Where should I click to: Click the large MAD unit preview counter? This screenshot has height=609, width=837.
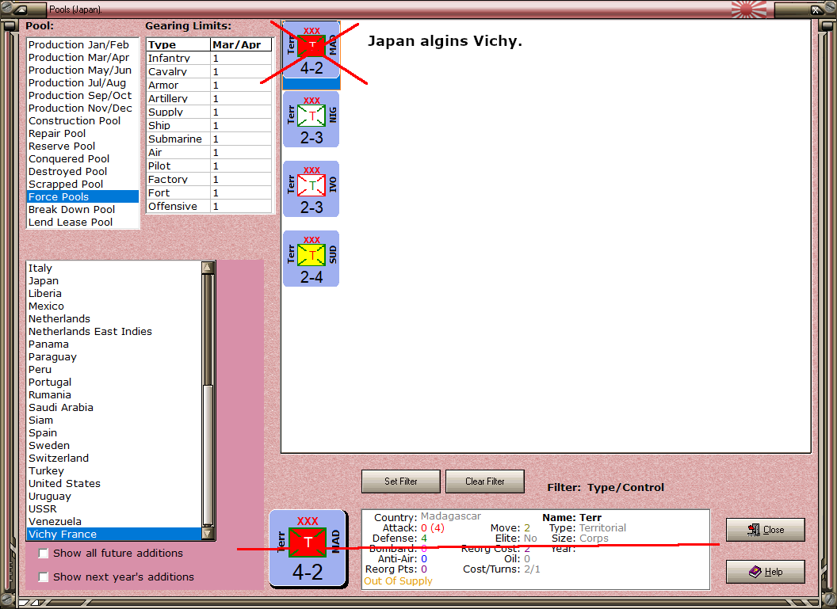[x=308, y=549]
